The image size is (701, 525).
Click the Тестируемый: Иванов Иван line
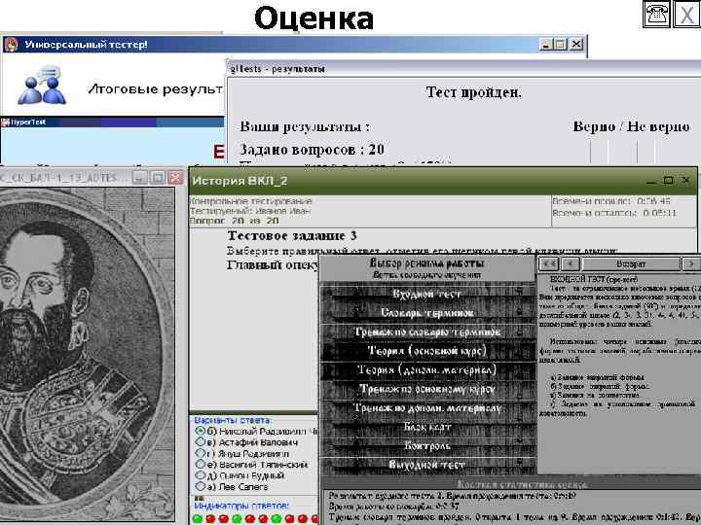(250, 211)
